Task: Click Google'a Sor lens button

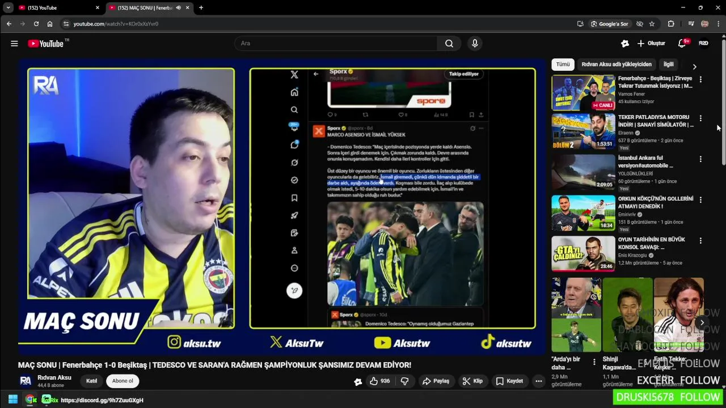Action: (610, 24)
